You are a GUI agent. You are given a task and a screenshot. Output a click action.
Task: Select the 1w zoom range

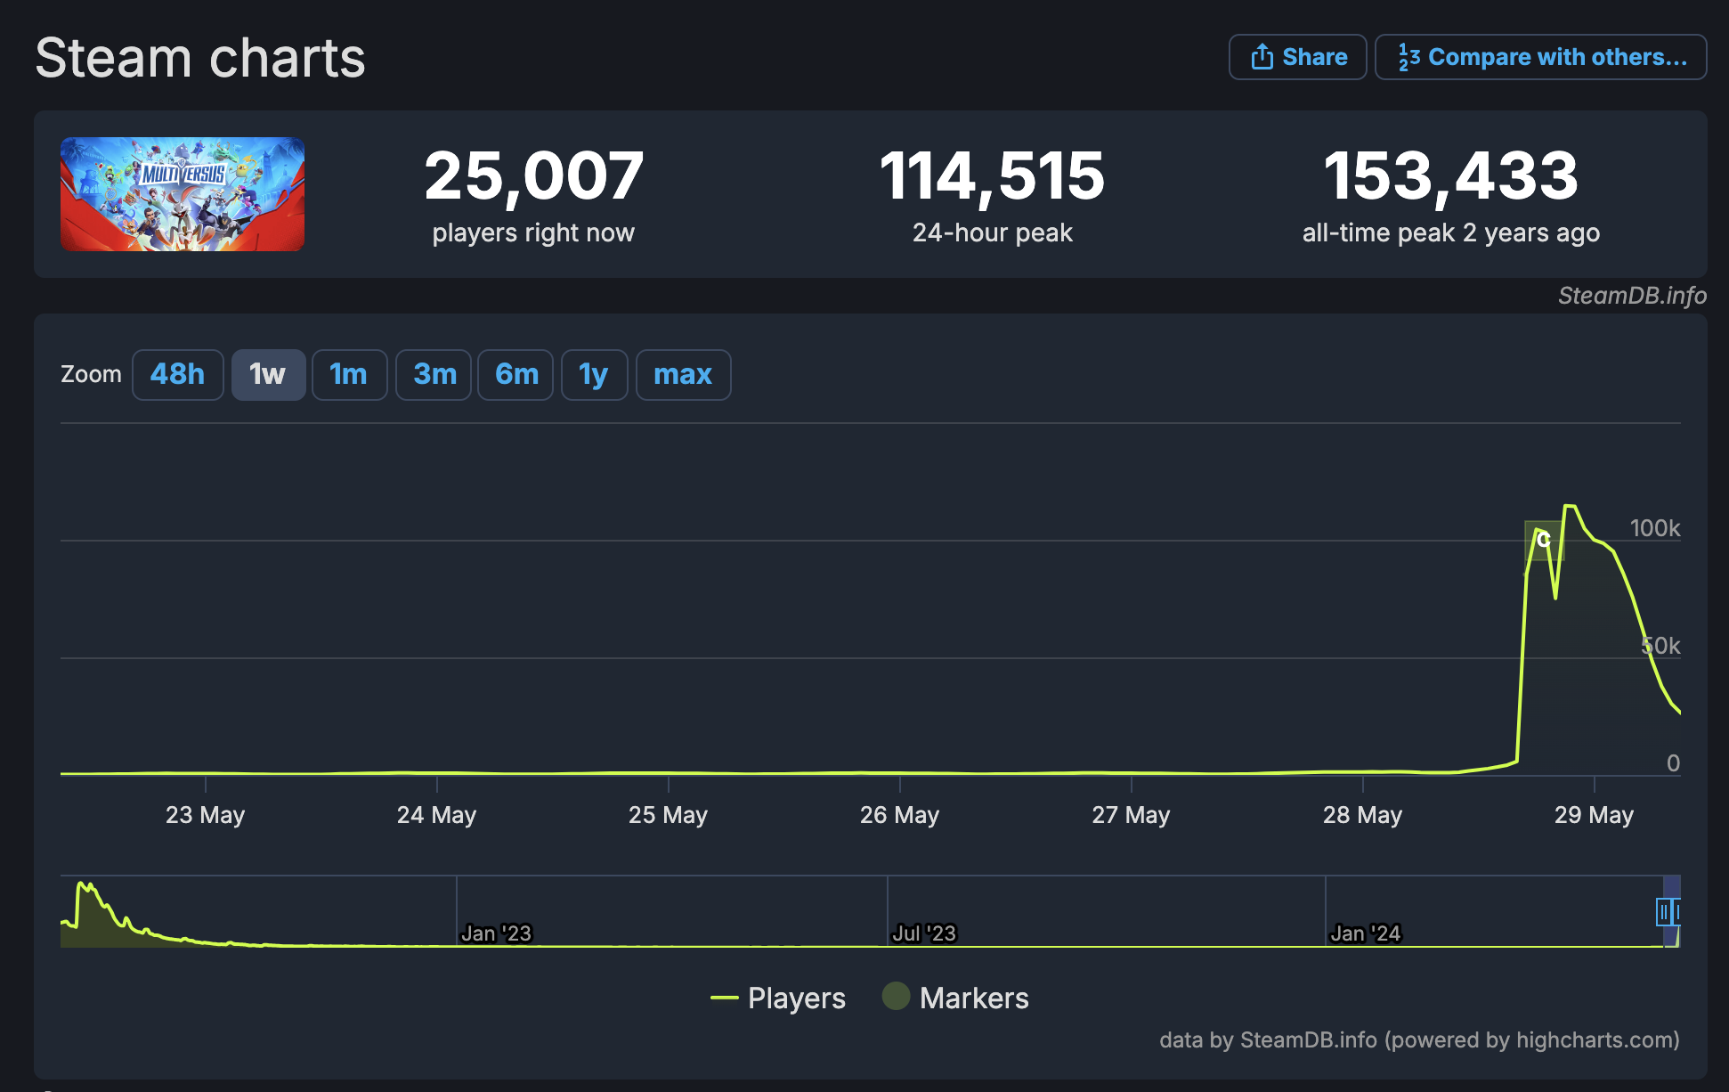(x=268, y=374)
